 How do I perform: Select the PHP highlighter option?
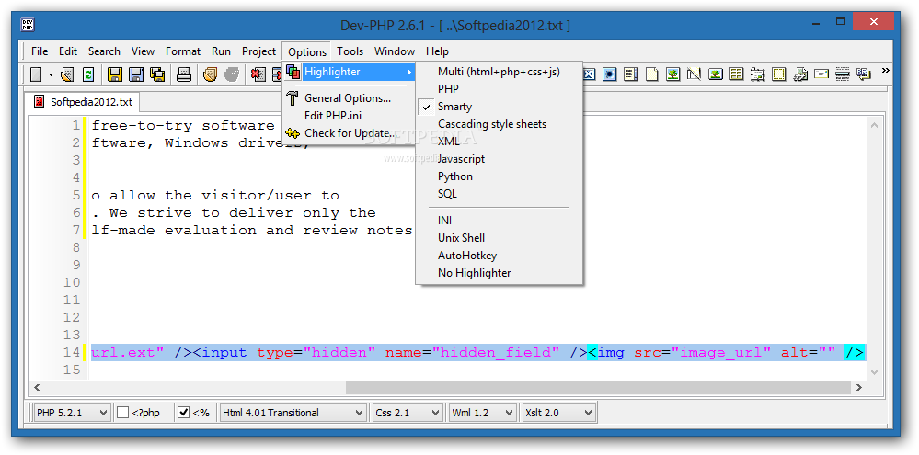coord(500,89)
